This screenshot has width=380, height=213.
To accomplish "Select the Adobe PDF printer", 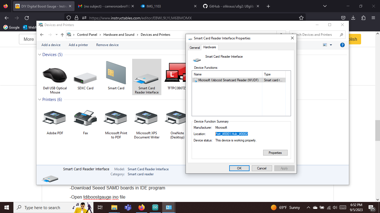I will (55, 122).
